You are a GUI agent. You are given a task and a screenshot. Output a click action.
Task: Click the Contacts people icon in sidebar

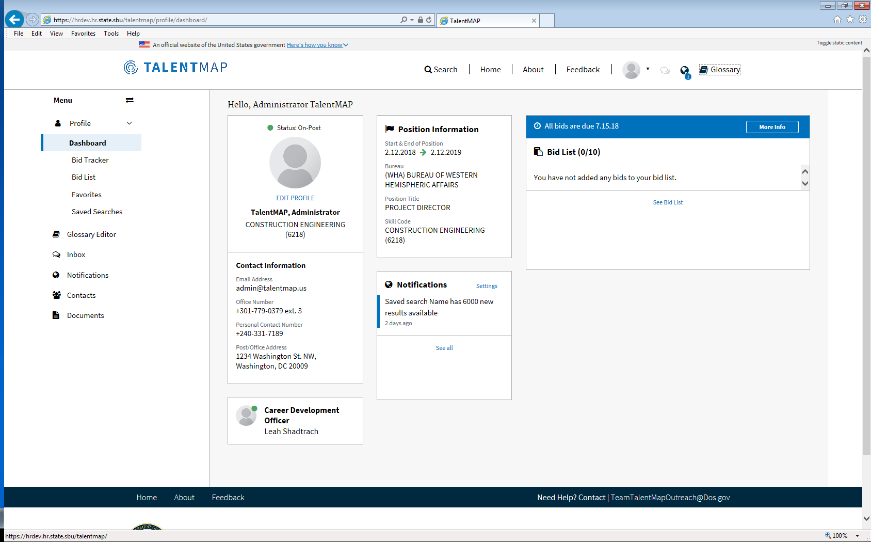click(x=56, y=295)
